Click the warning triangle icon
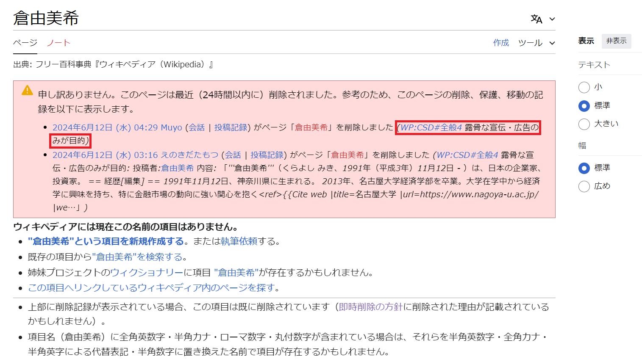642x362 pixels. pos(27,90)
